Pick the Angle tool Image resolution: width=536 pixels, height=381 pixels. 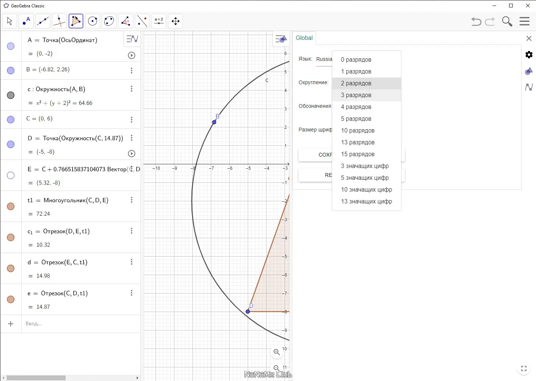[x=126, y=21]
